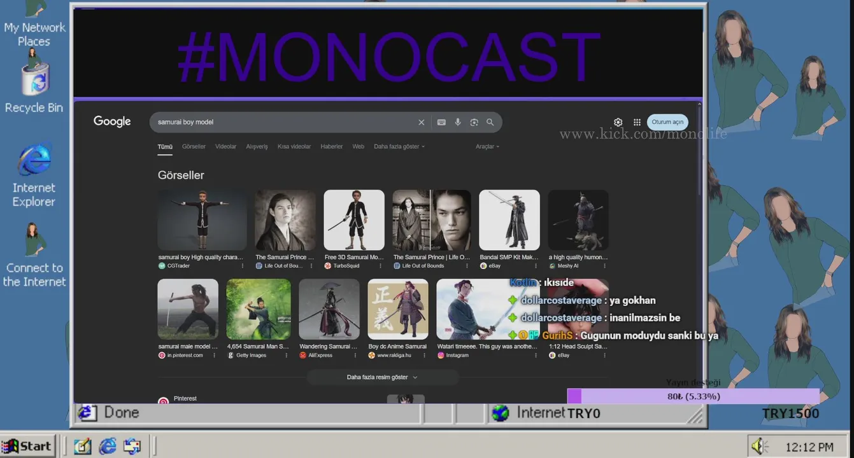Click the 12:12 PM taskbar clock
854x458 pixels.
coord(809,447)
